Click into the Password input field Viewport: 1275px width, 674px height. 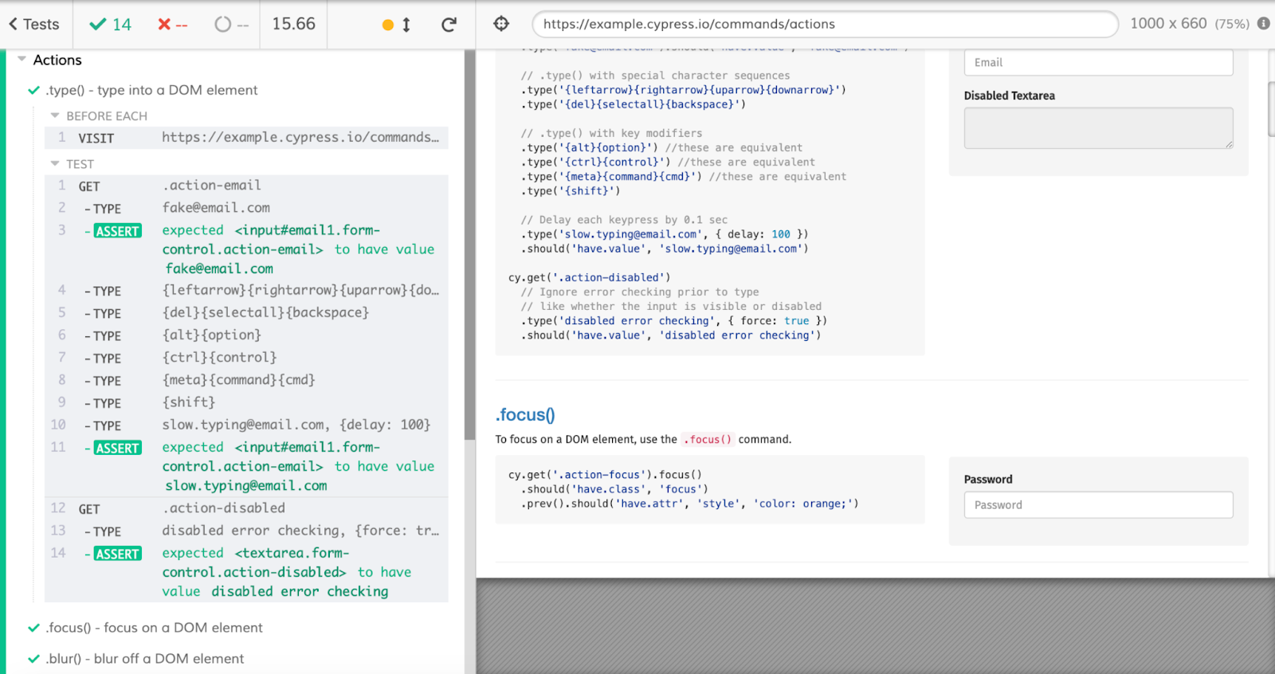pos(1097,505)
